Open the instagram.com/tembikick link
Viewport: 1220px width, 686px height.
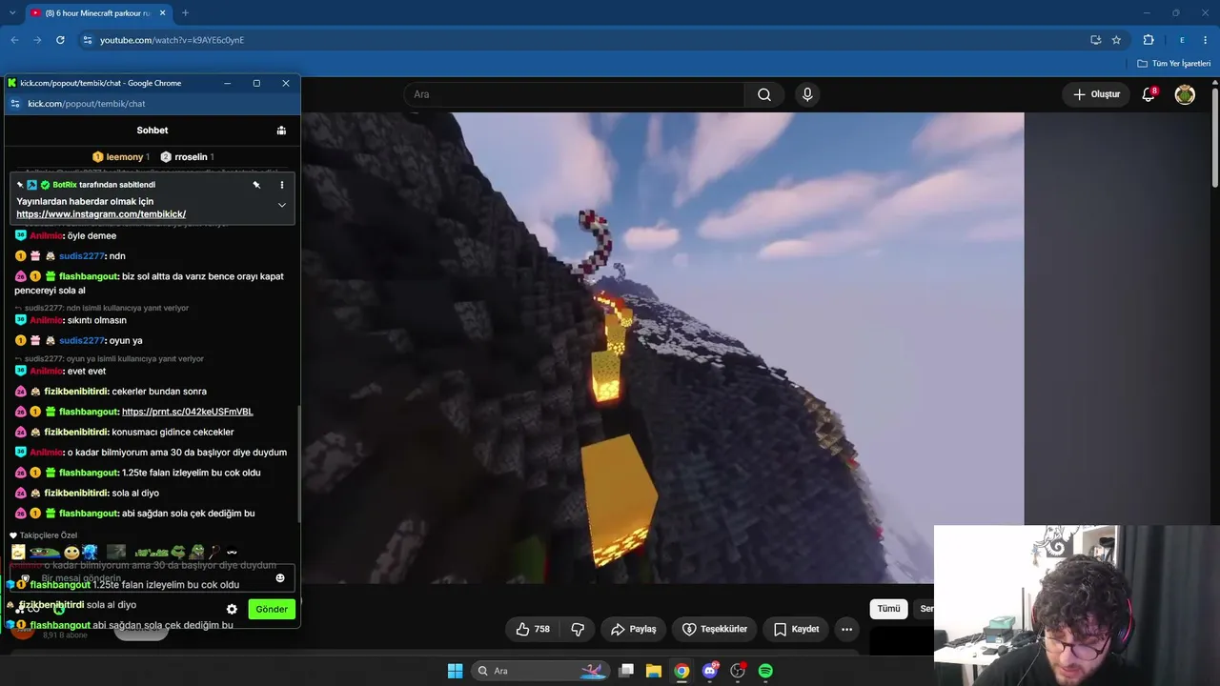pyautogui.click(x=101, y=214)
